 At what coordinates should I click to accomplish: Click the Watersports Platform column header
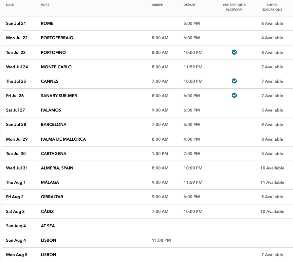pos(234,7)
